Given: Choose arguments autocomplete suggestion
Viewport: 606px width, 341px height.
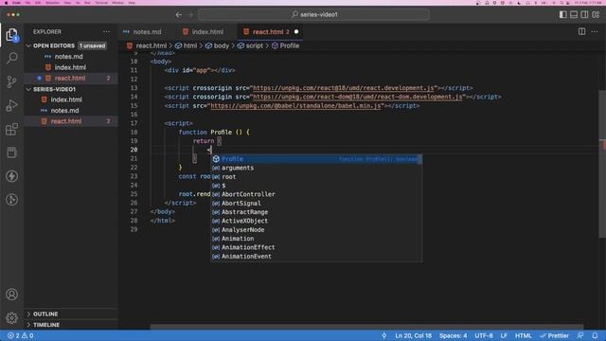Looking at the screenshot, I should tap(316, 168).
